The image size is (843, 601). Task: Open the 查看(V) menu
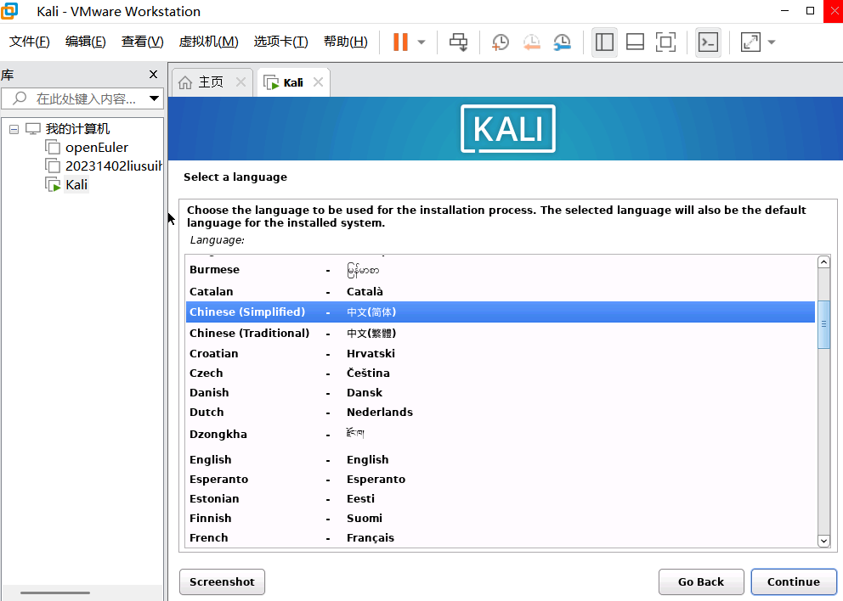(143, 42)
